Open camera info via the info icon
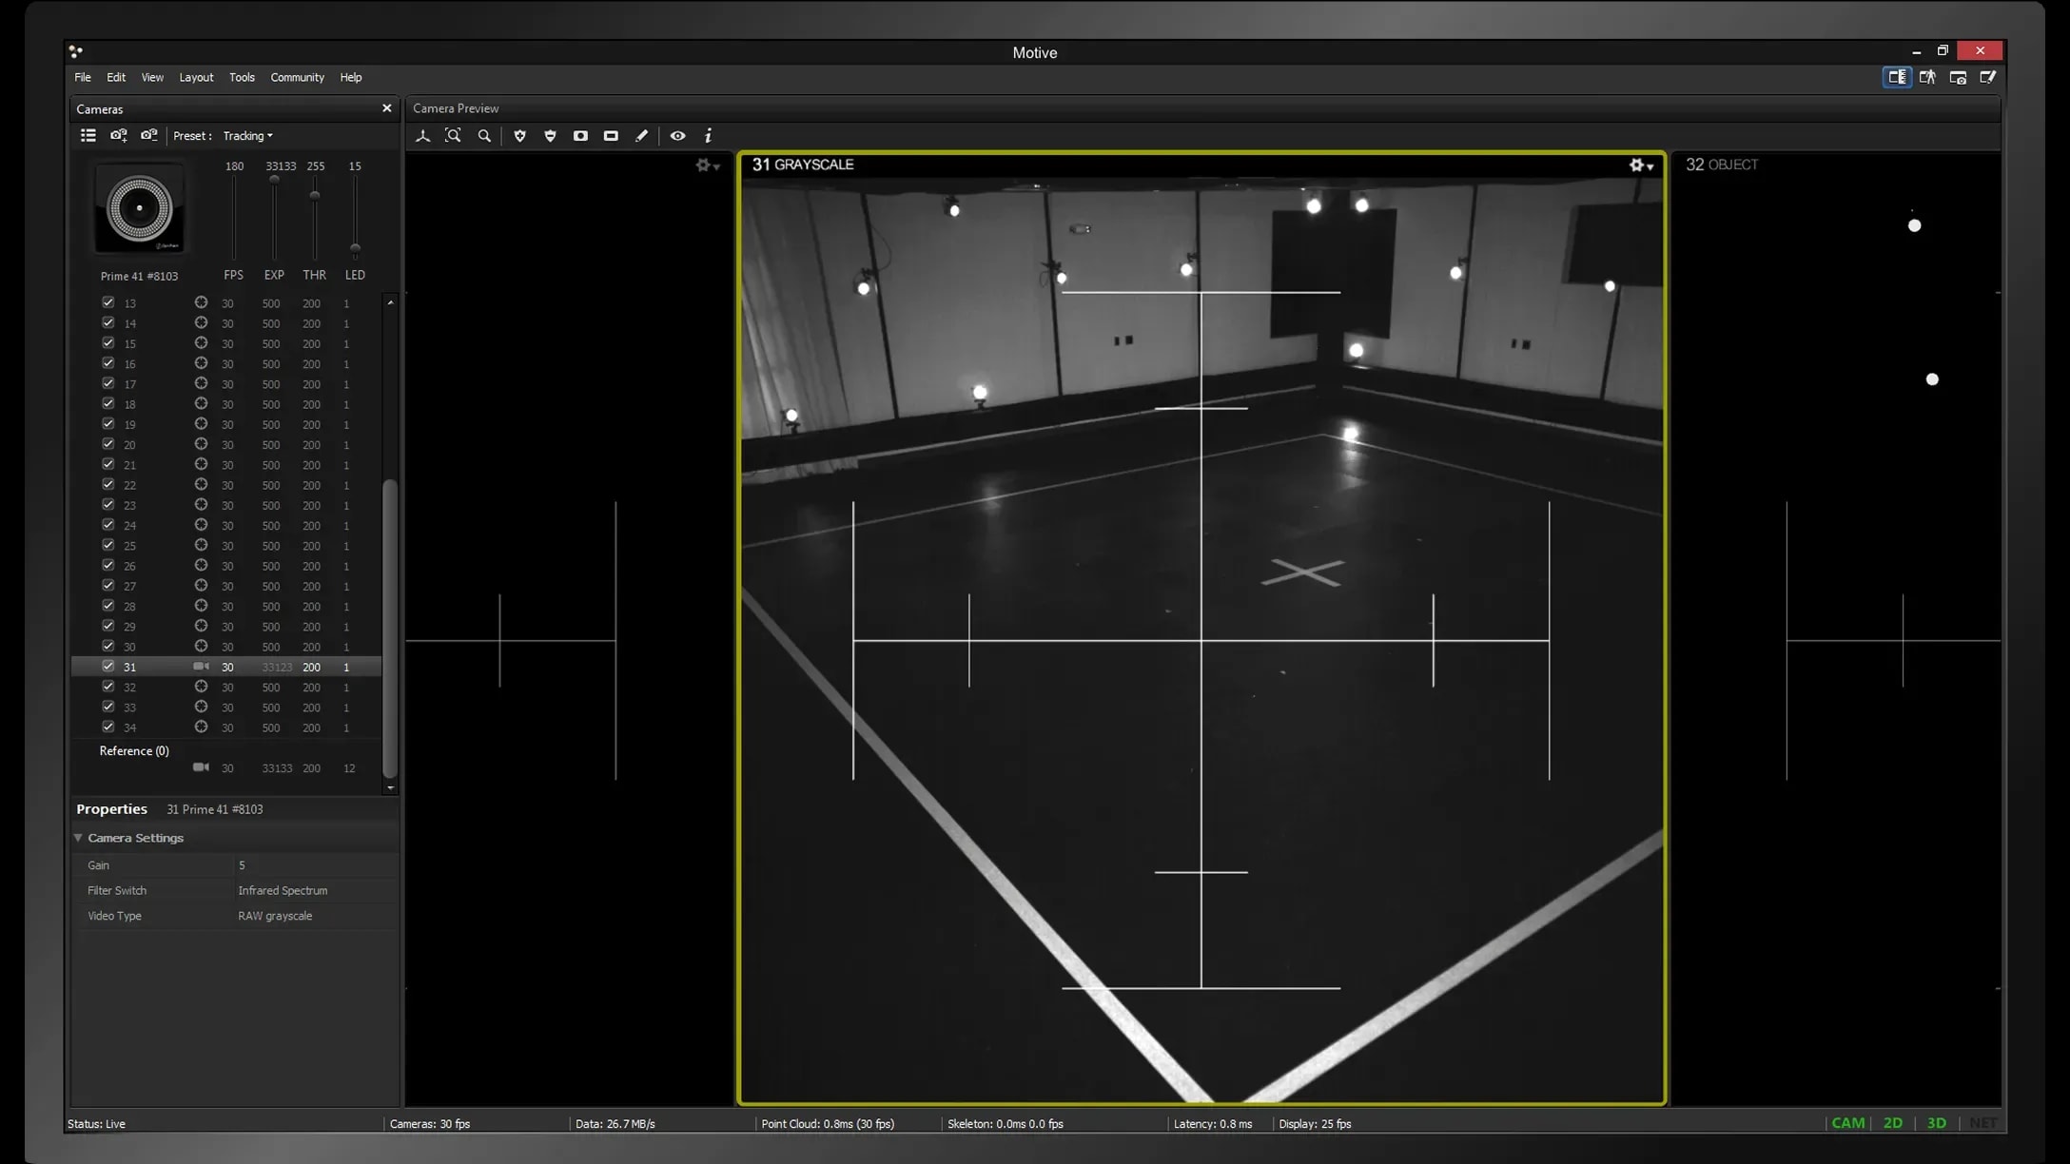 pyautogui.click(x=708, y=136)
